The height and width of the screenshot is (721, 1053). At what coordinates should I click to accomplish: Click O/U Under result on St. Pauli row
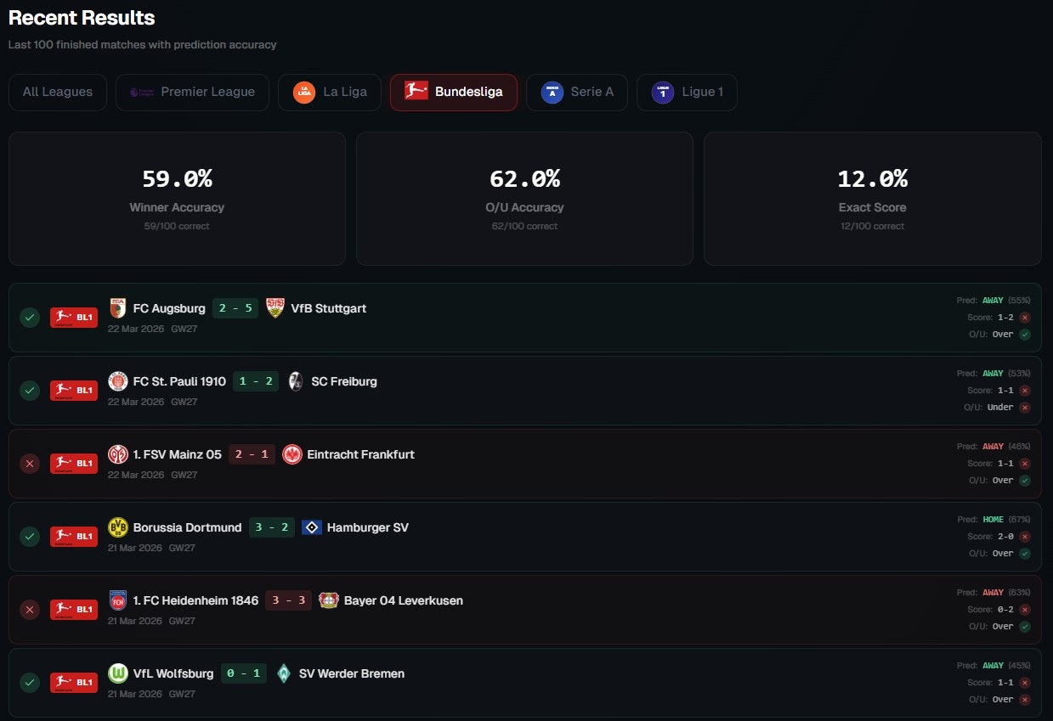[1000, 407]
